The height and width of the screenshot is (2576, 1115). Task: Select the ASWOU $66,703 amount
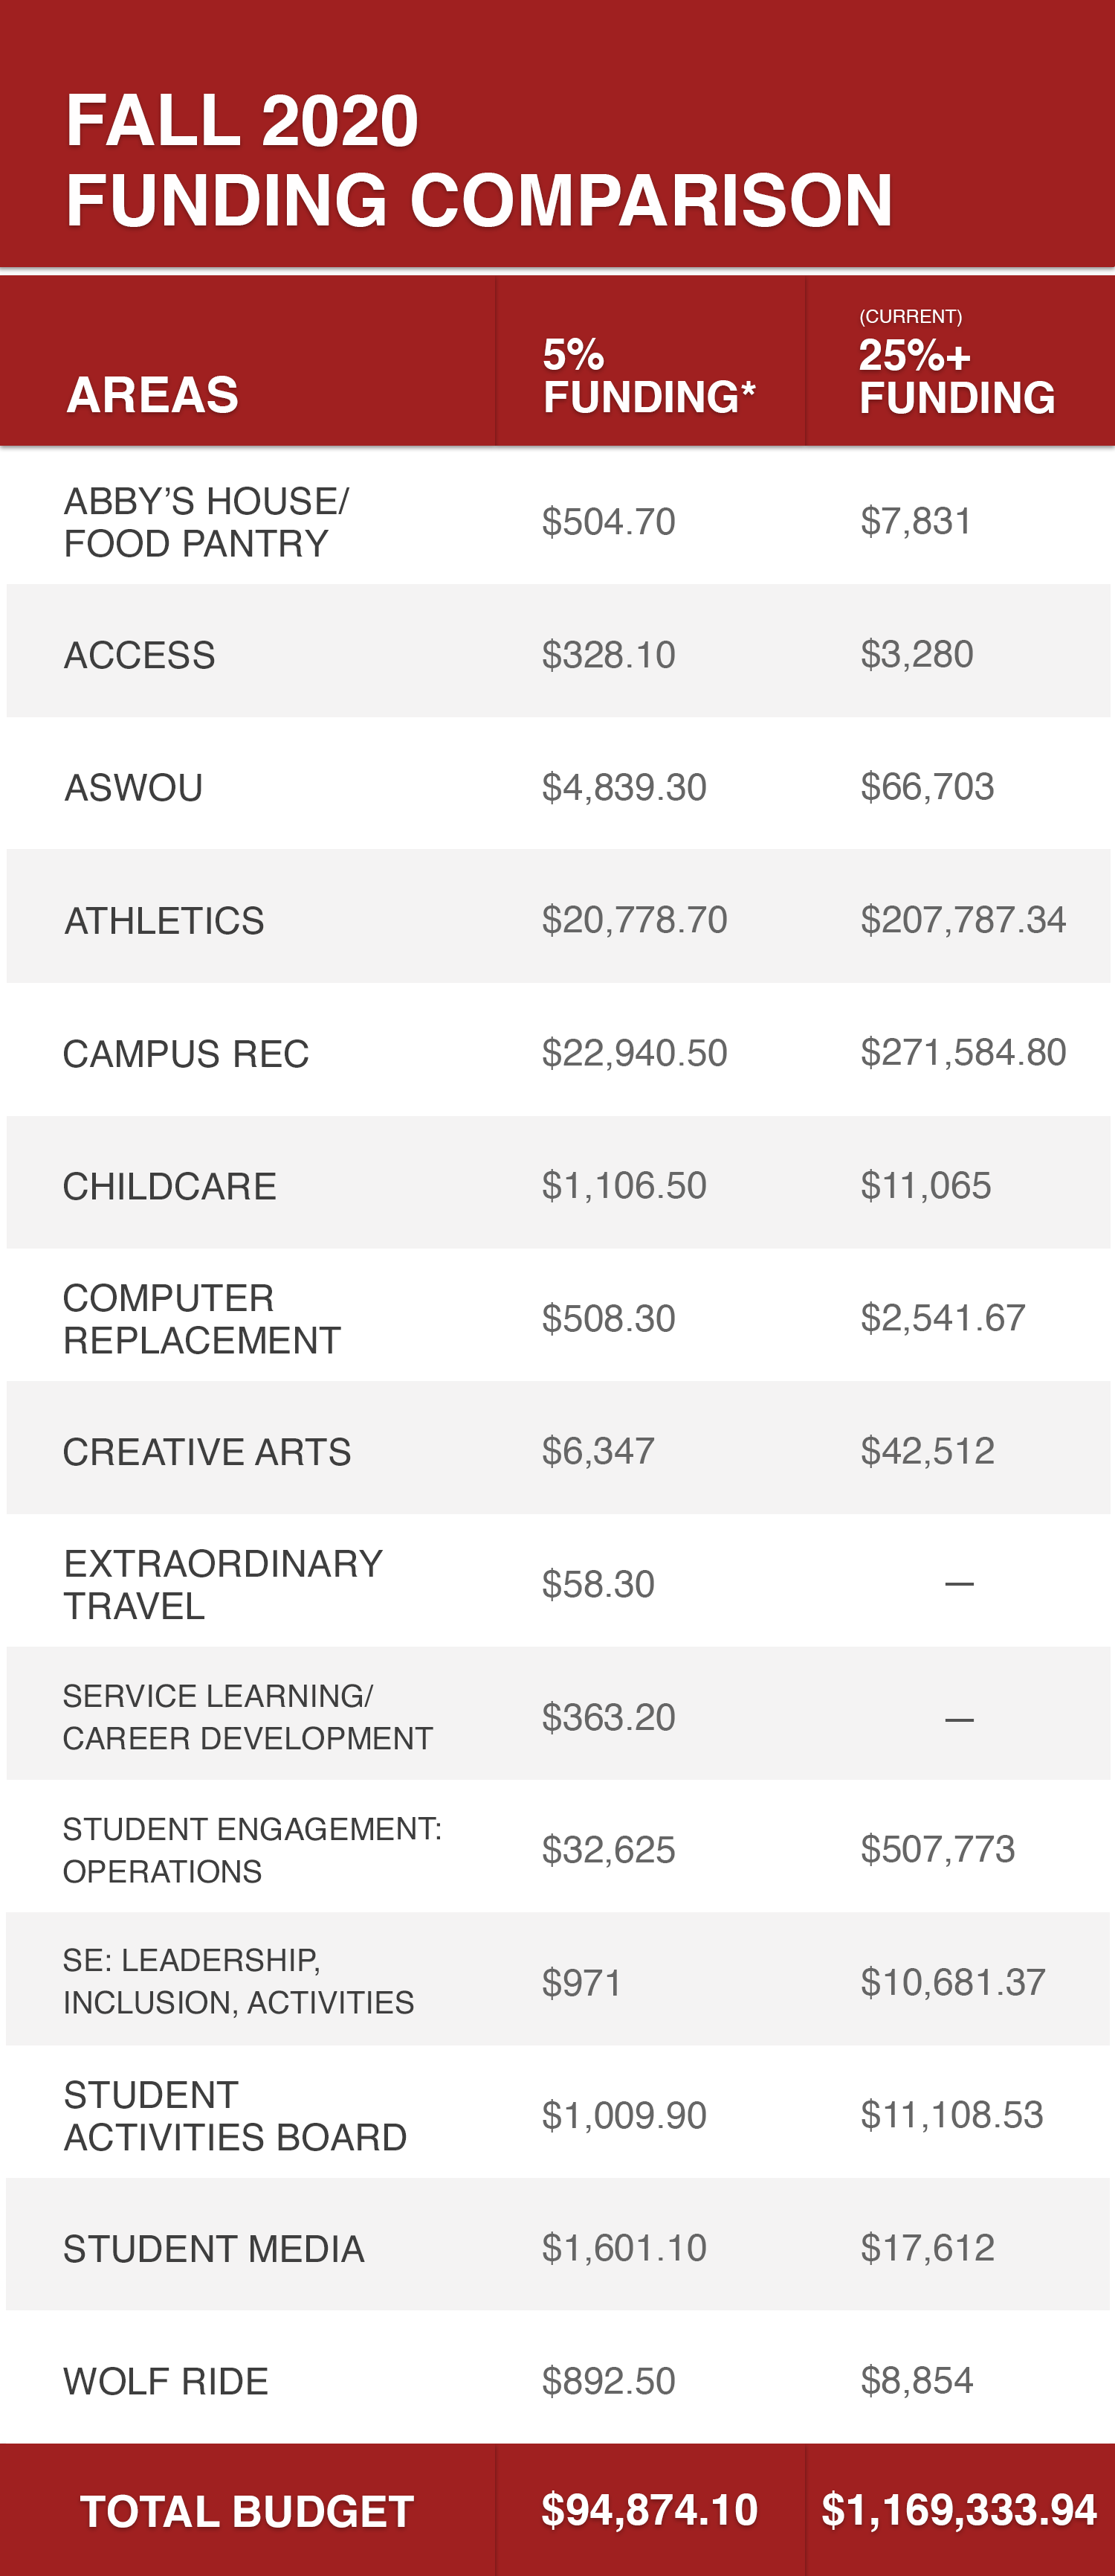pos(927,787)
